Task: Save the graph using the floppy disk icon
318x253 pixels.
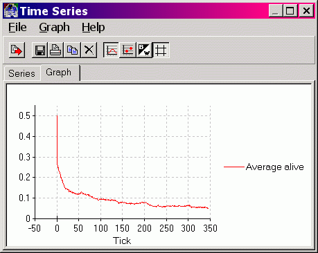Action: click(39, 50)
